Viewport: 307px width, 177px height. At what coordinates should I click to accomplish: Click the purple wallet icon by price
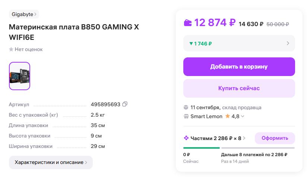click(x=188, y=23)
